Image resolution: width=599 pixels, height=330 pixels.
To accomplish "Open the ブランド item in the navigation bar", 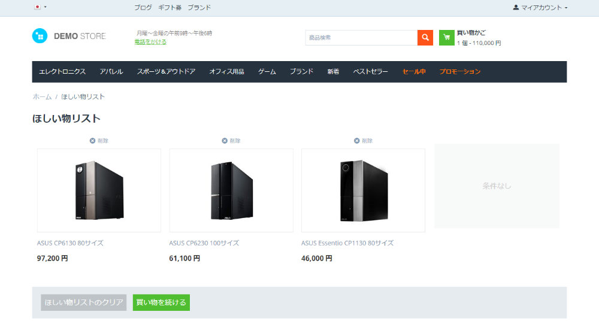I will (301, 71).
